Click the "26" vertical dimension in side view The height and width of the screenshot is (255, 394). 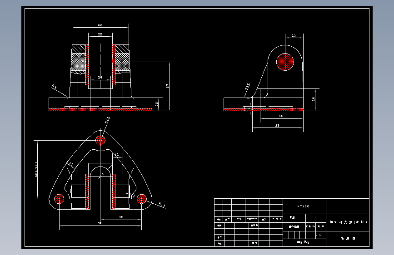314,99
